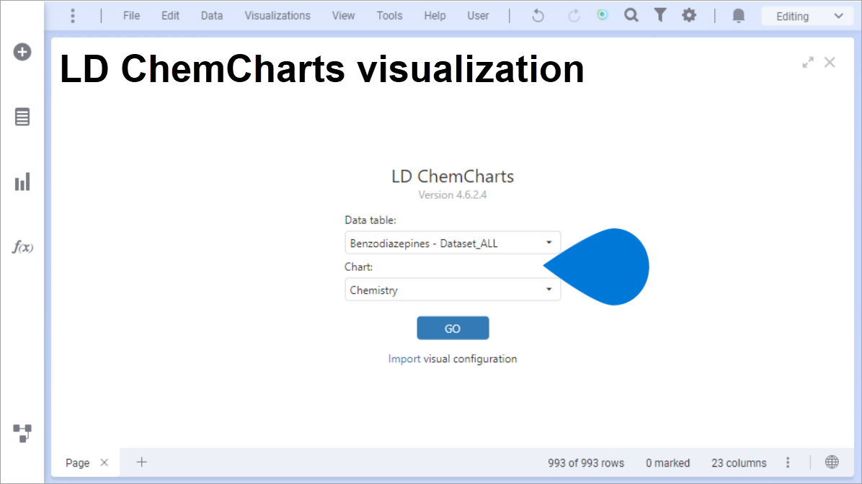
Task: Open data functions using the f(x) icon
Action: (x=22, y=247)
